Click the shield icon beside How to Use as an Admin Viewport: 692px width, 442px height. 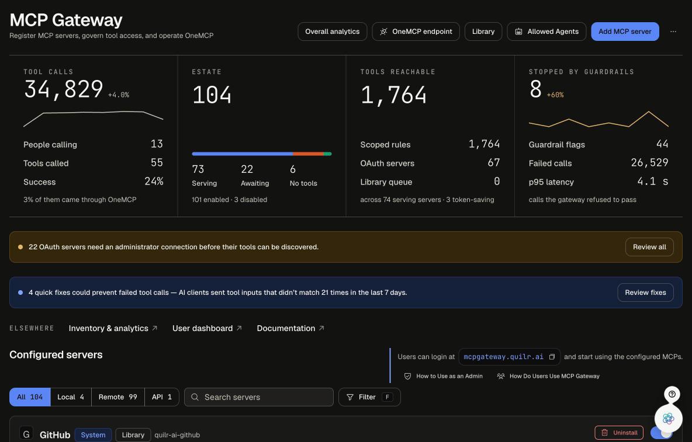407,376
